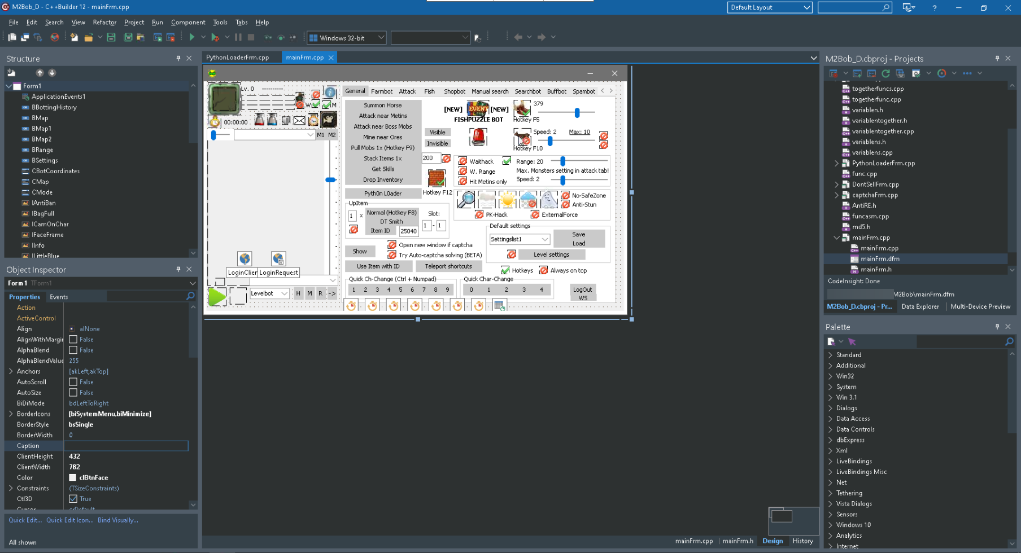Click the Bind Visually... link

(x=117, y=520)
